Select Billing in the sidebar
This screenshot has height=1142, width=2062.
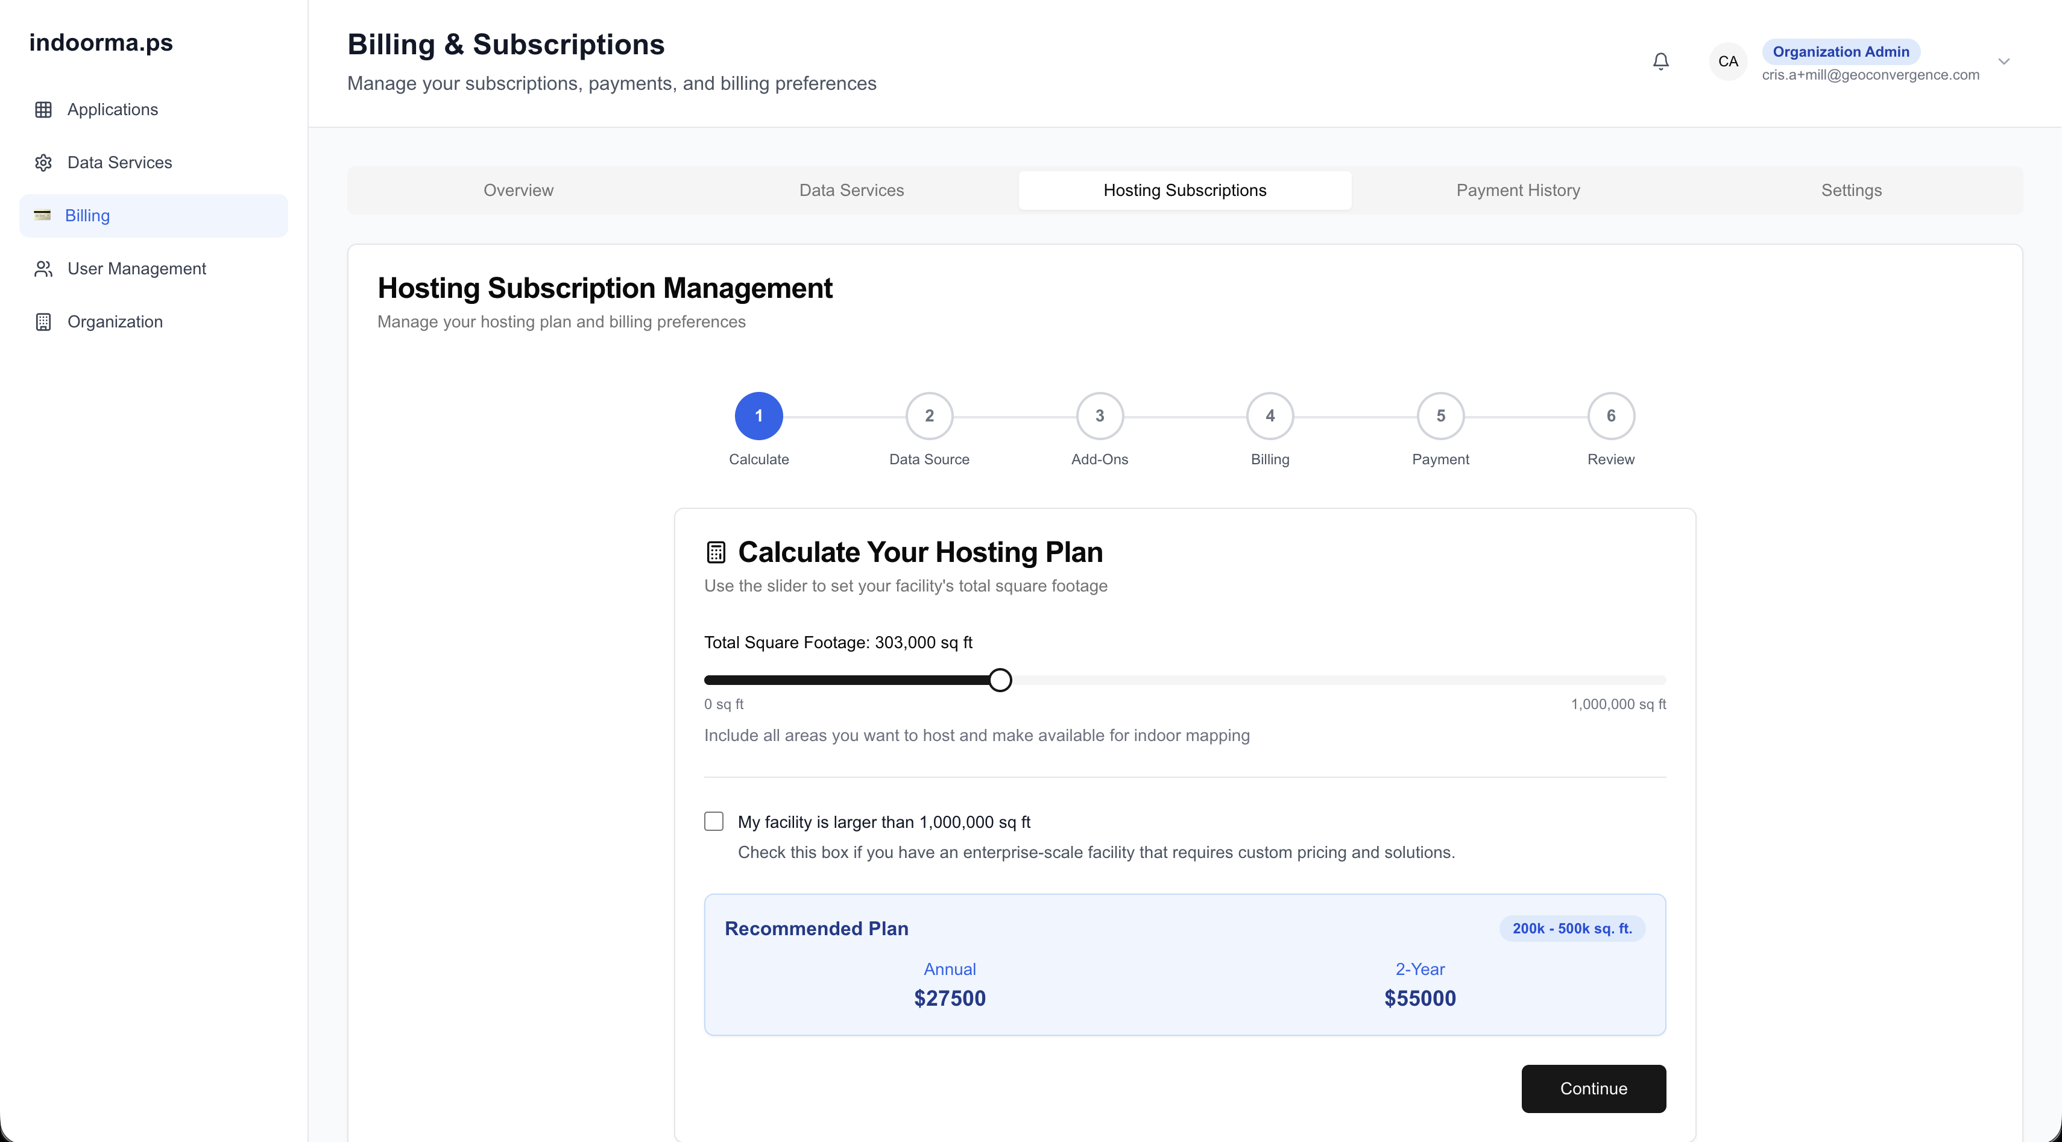pyautogui.click(x=154, y=215)
